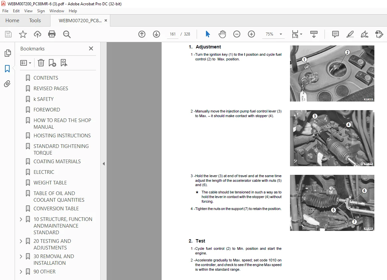Add a comment with sticky note icon

[336, 34]
